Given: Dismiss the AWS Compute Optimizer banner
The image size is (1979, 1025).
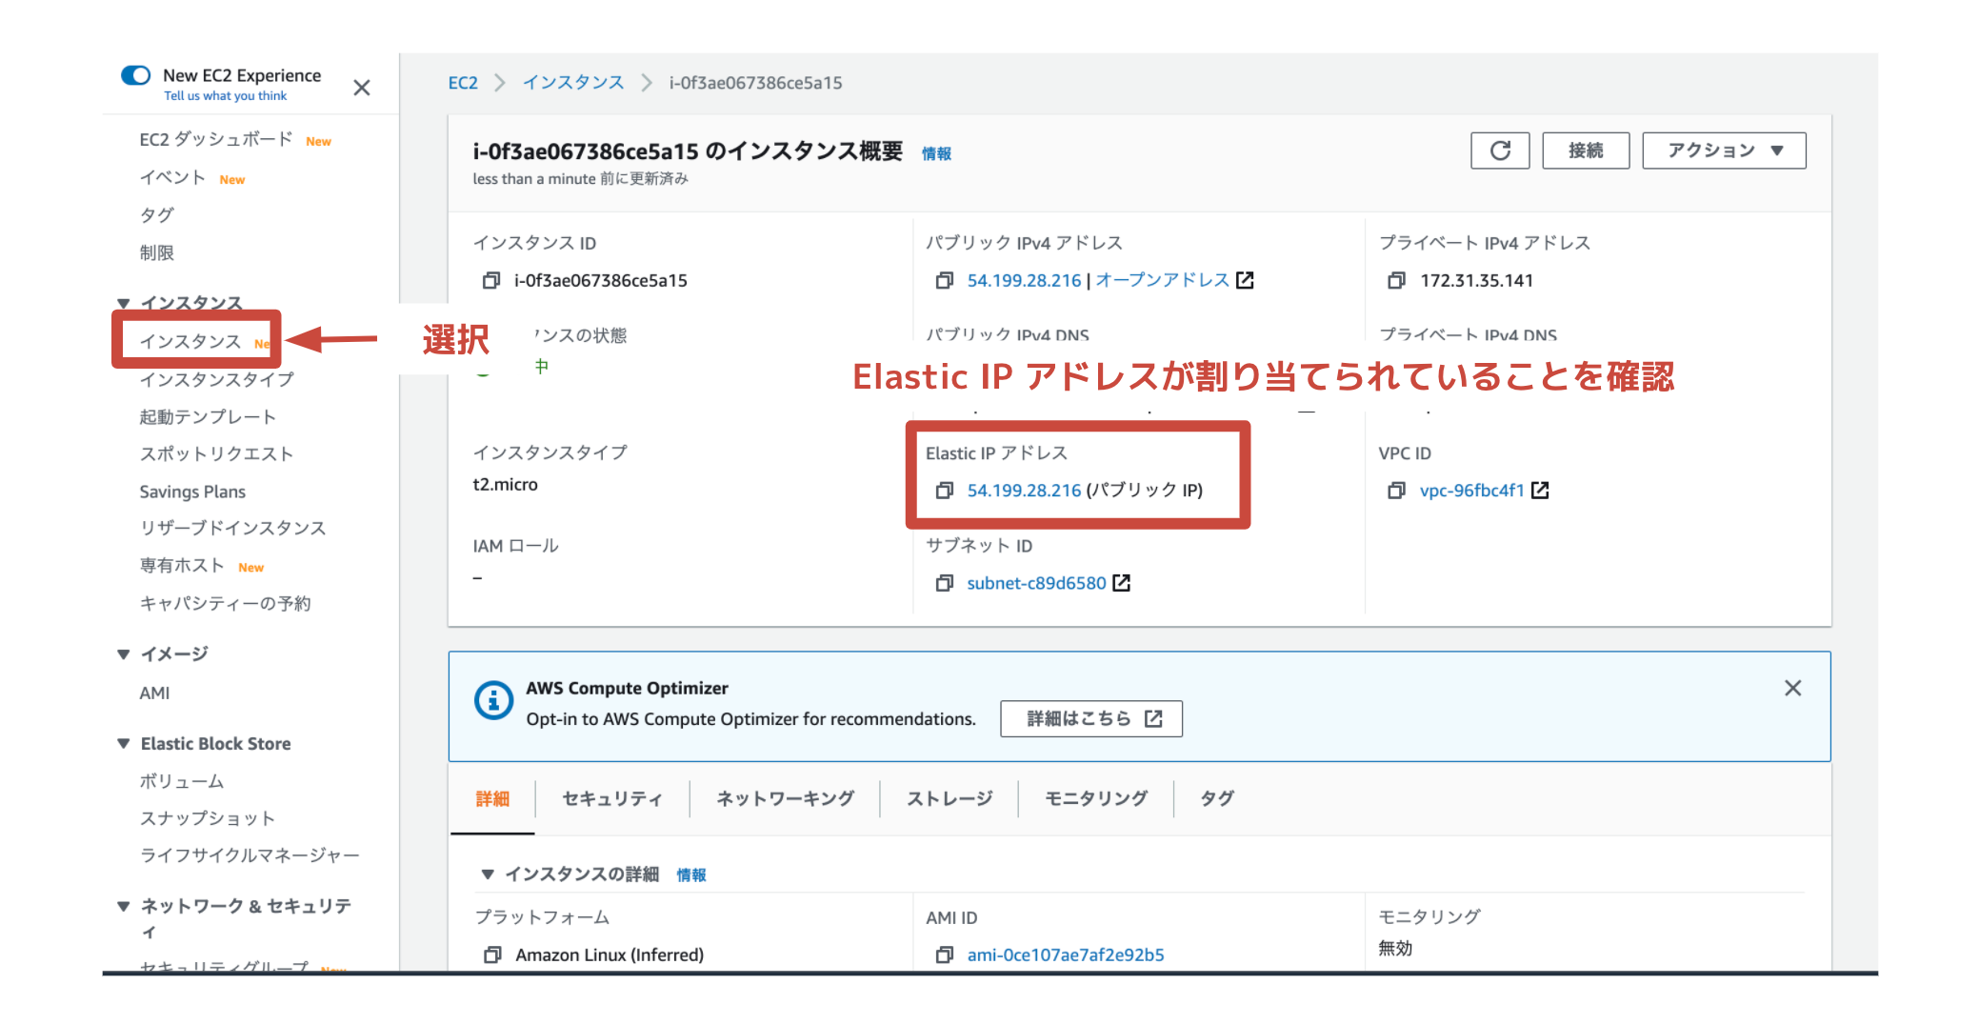Looking at the screenshot, I should pyautogui.click(x=1792, y=688).
